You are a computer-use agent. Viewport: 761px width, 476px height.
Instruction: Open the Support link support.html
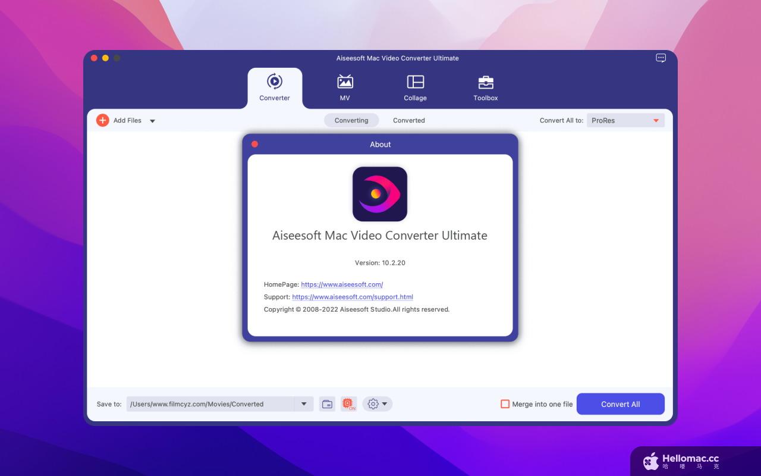coord(353,297)
